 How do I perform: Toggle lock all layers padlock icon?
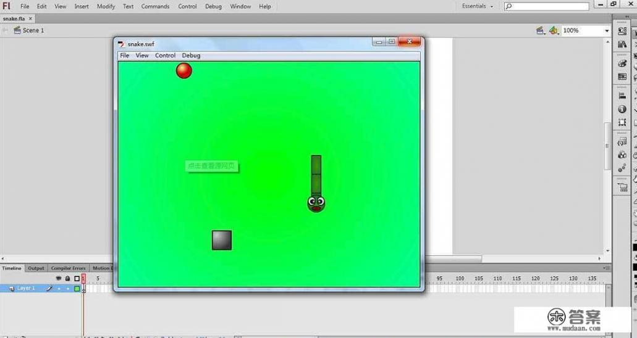(x=67, y=278)
